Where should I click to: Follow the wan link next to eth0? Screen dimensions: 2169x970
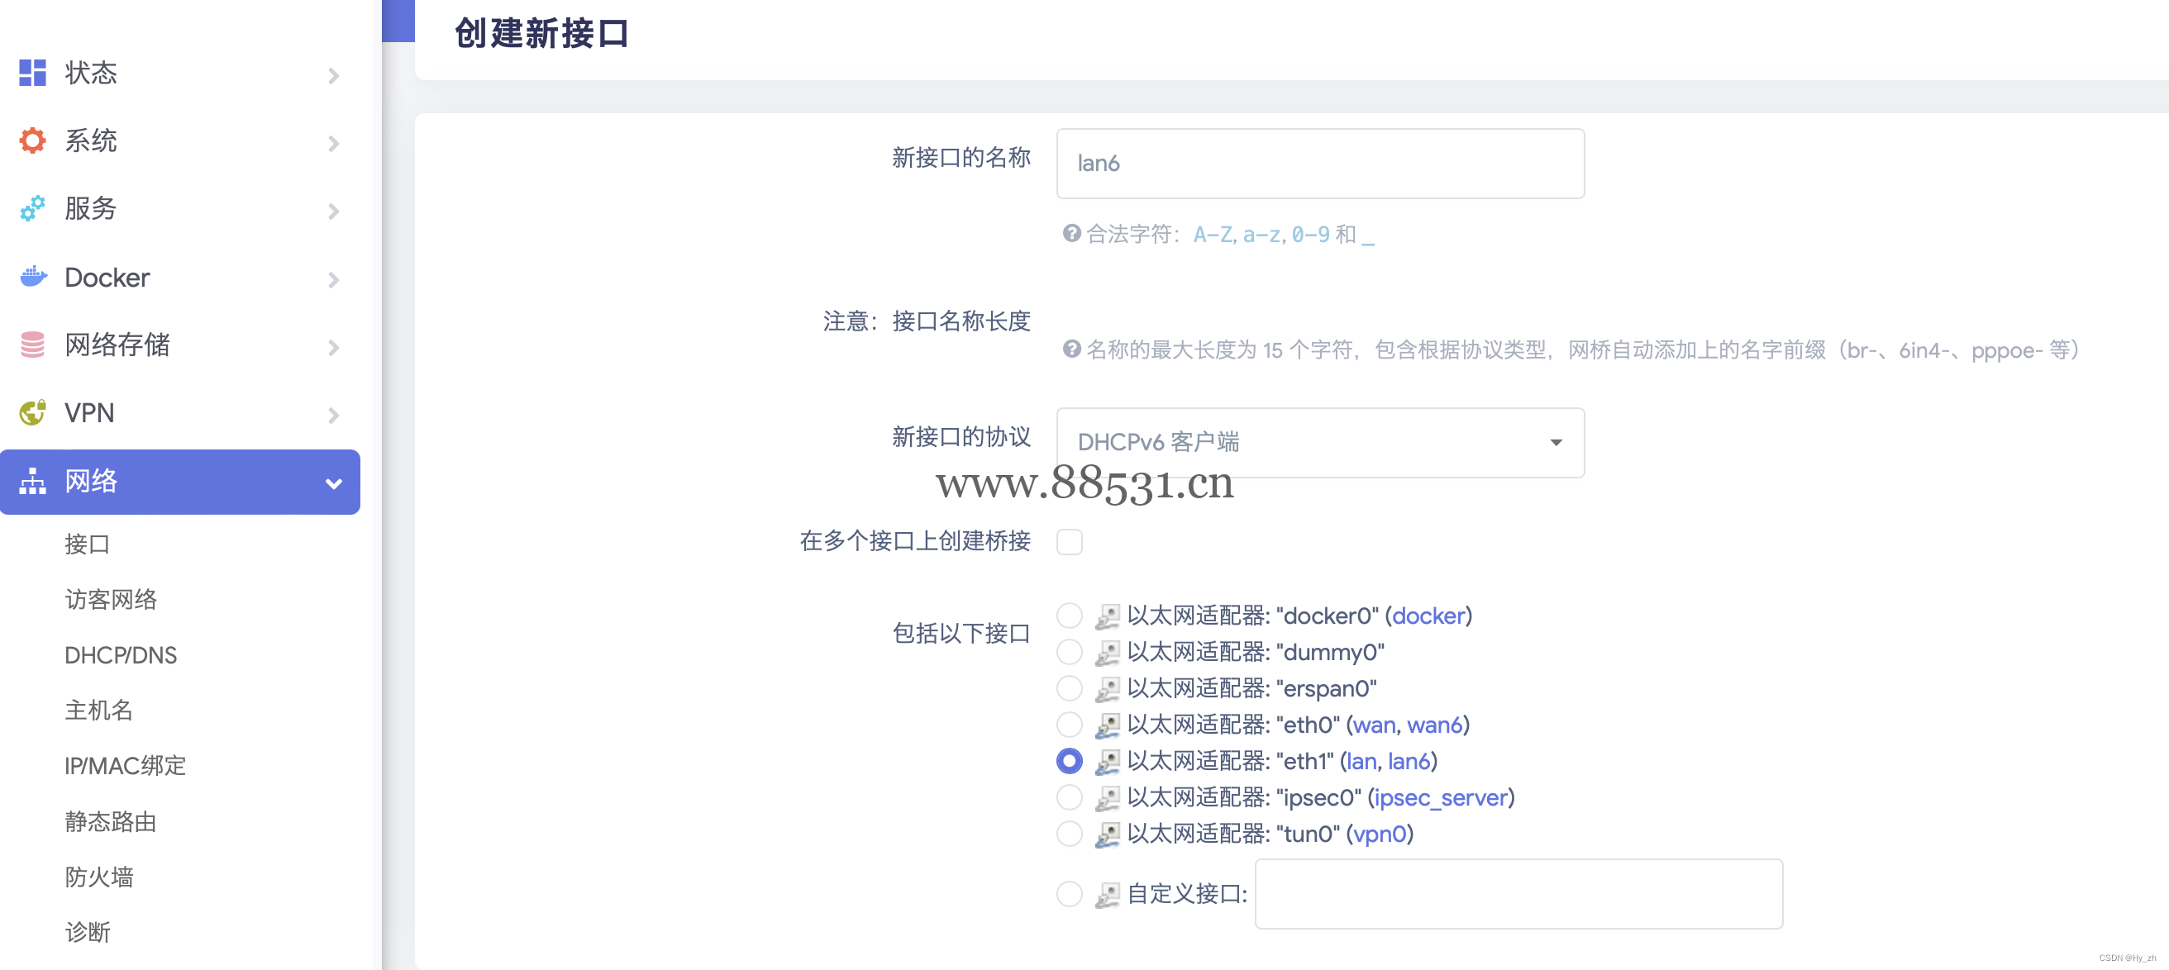click(1374, 725)
